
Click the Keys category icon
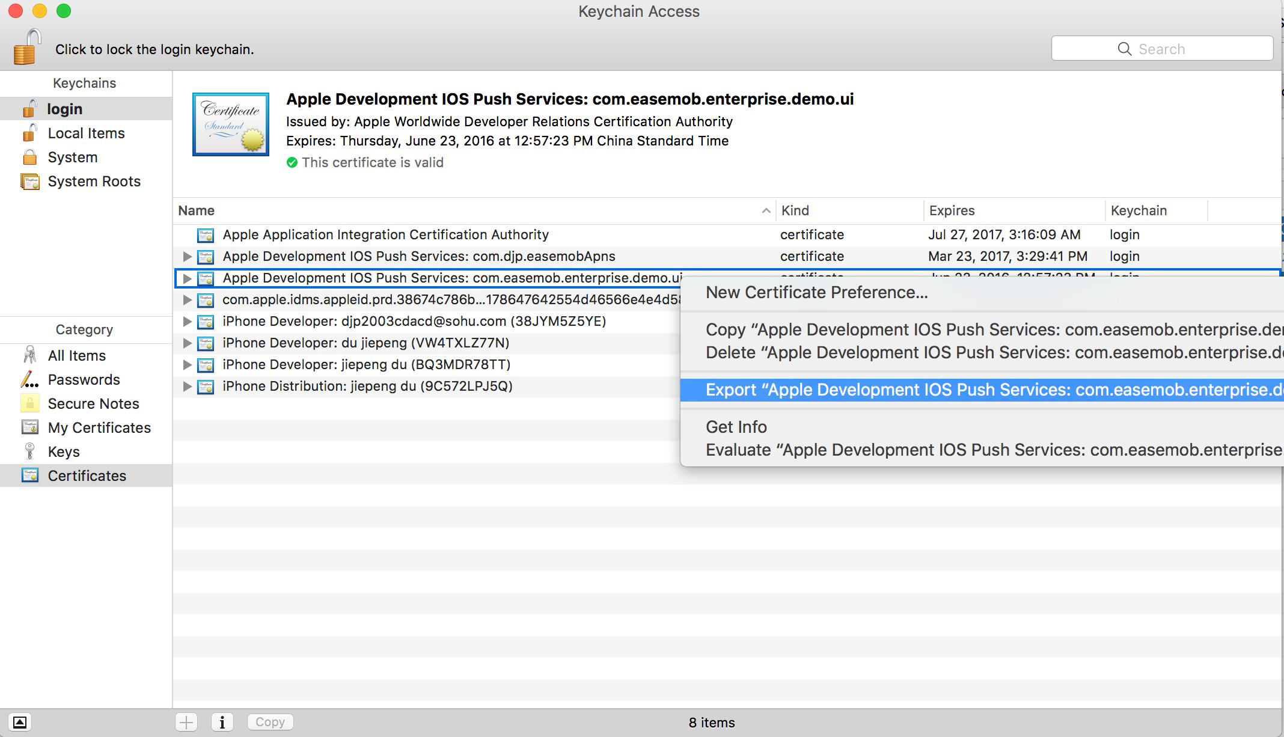click(29, 451)
